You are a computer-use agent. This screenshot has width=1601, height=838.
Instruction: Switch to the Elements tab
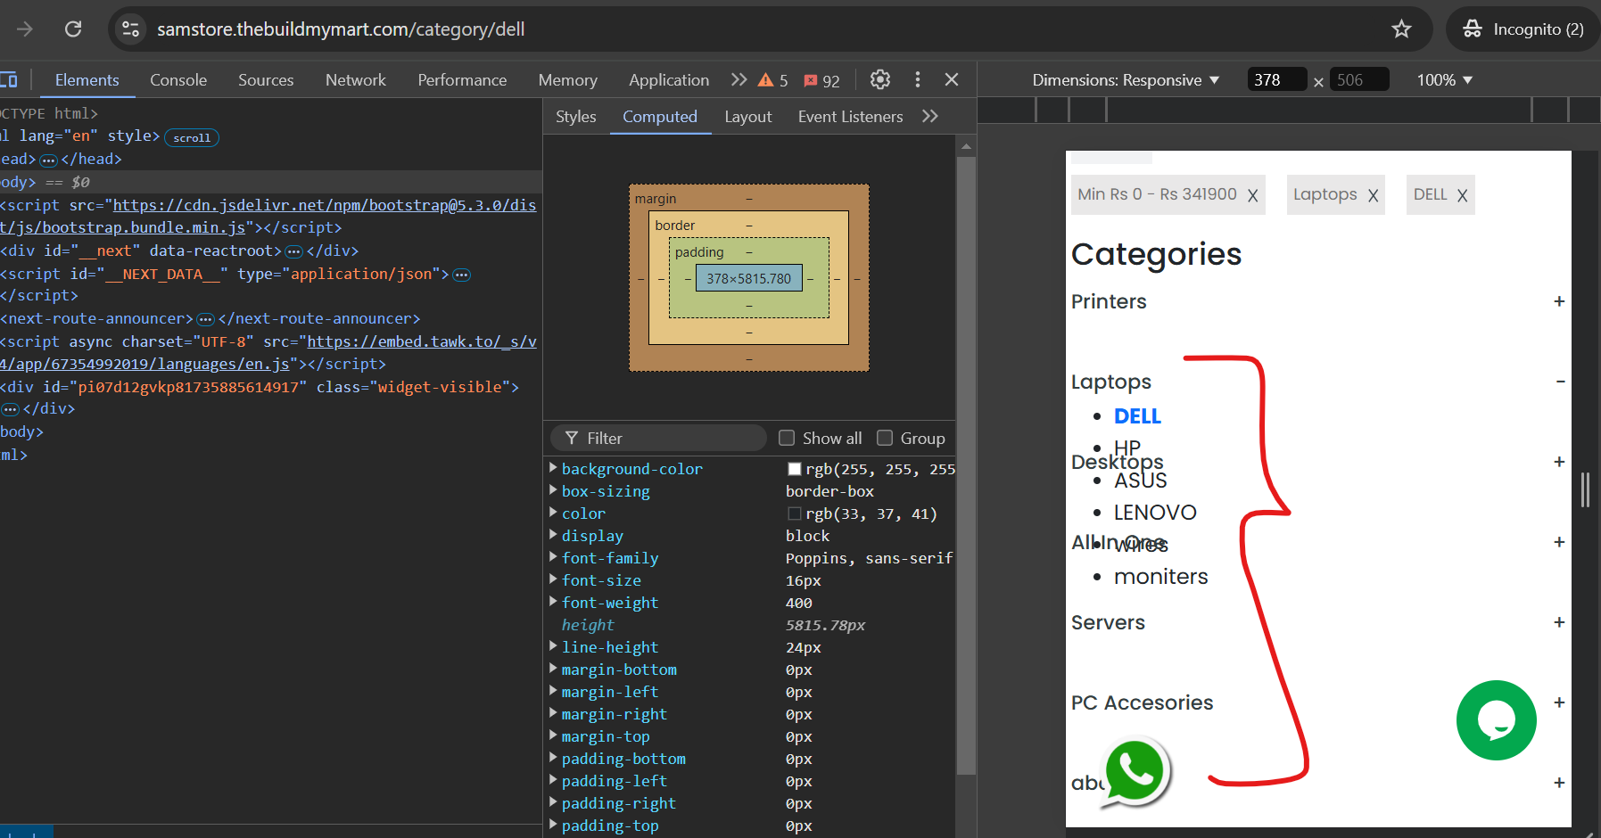pos(87,80)
